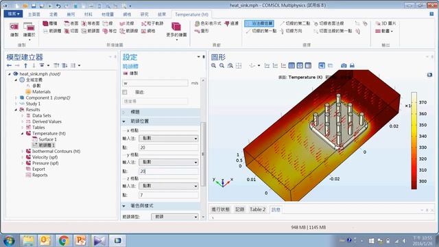
Task: Select Reports node
Action: point(40,175)
